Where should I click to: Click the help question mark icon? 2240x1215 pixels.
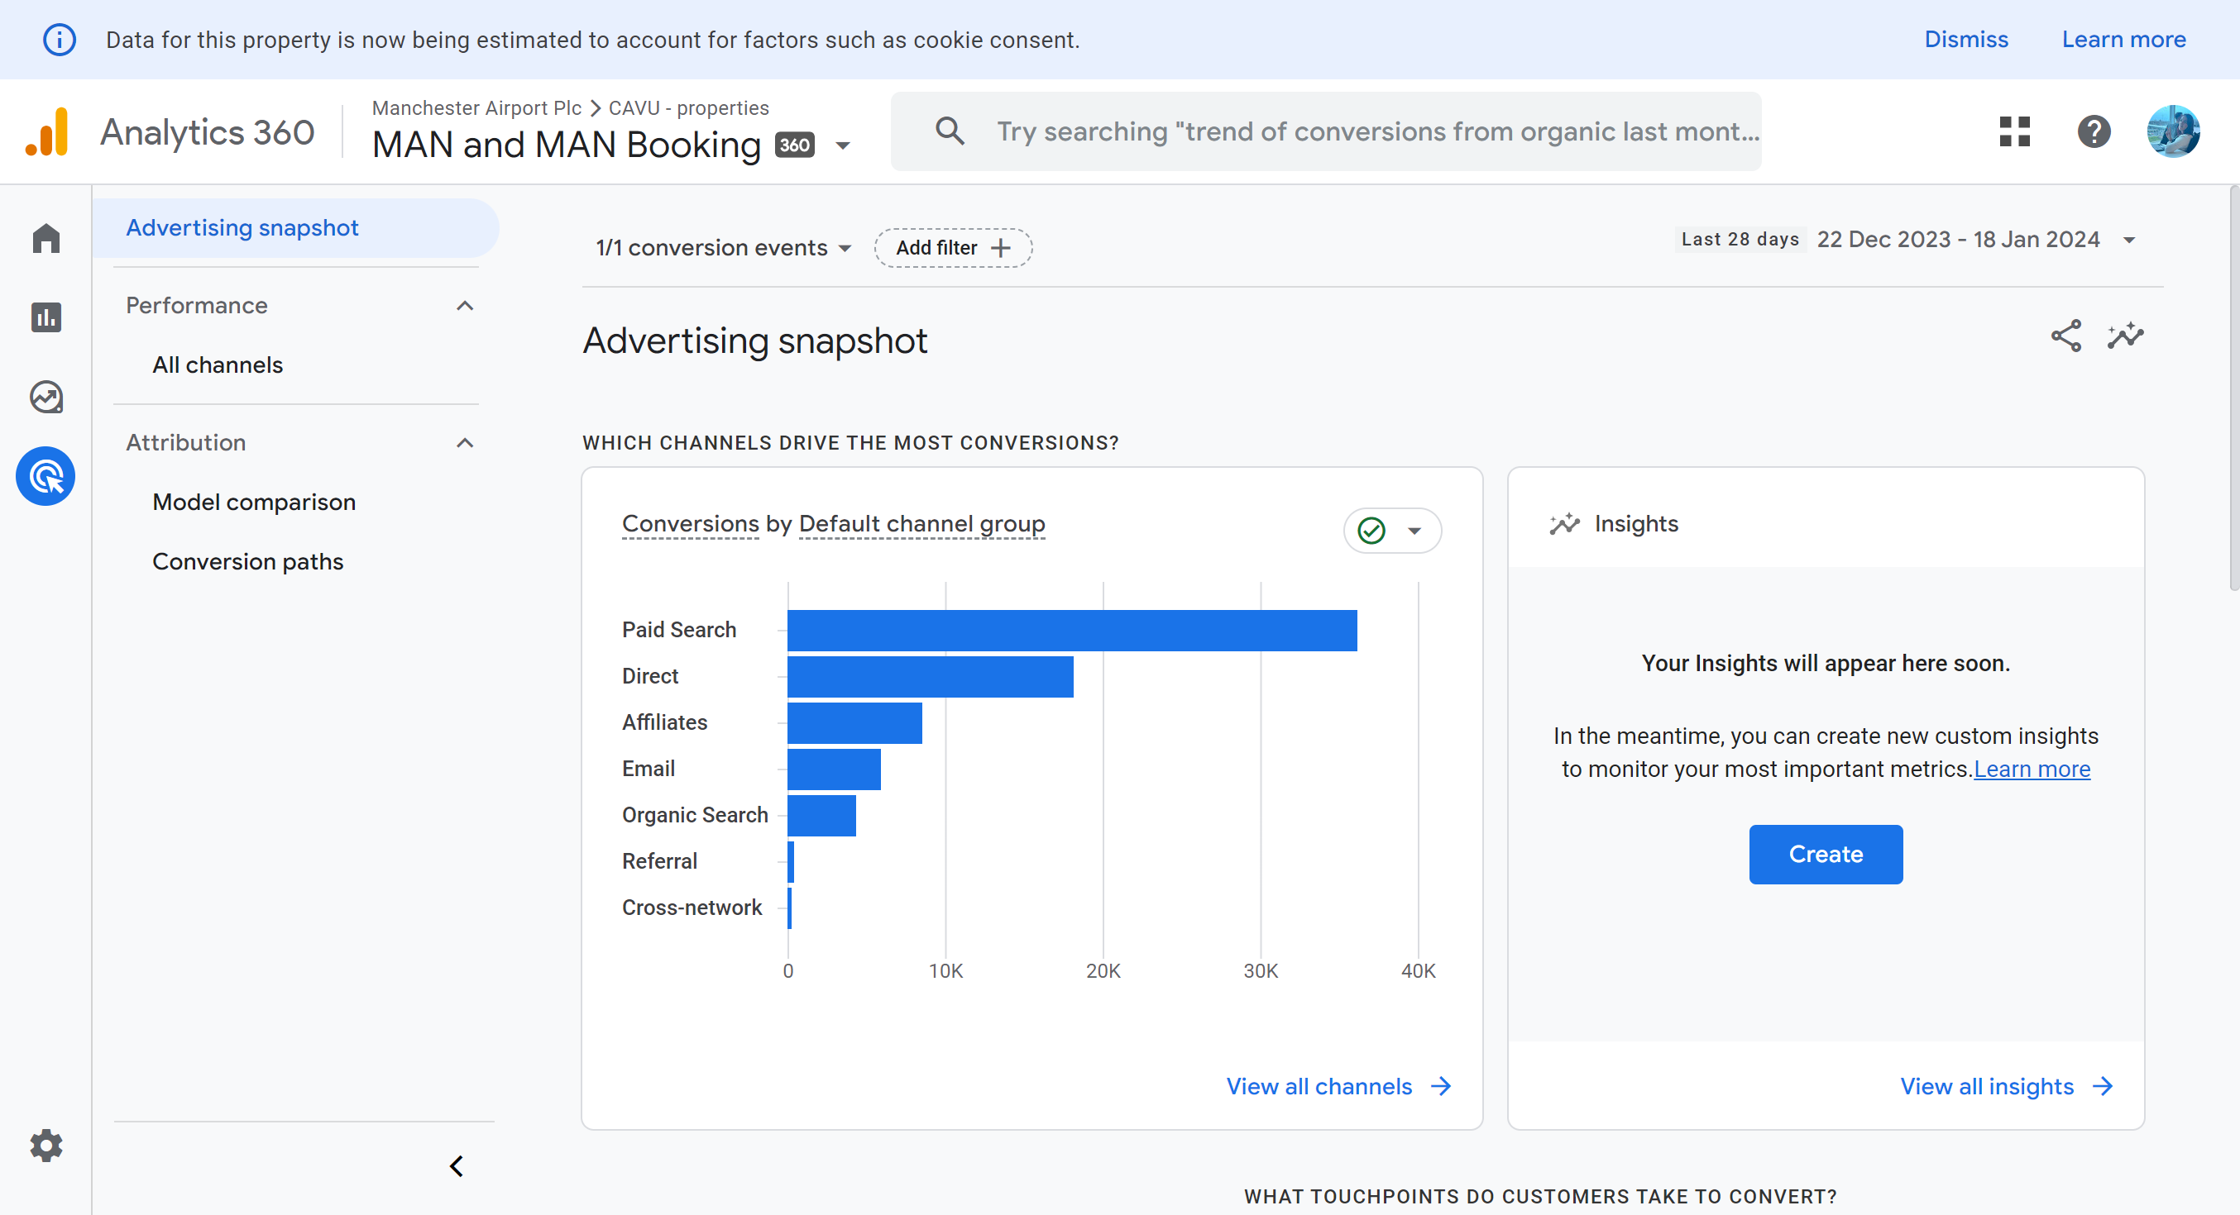point(2094,132)
